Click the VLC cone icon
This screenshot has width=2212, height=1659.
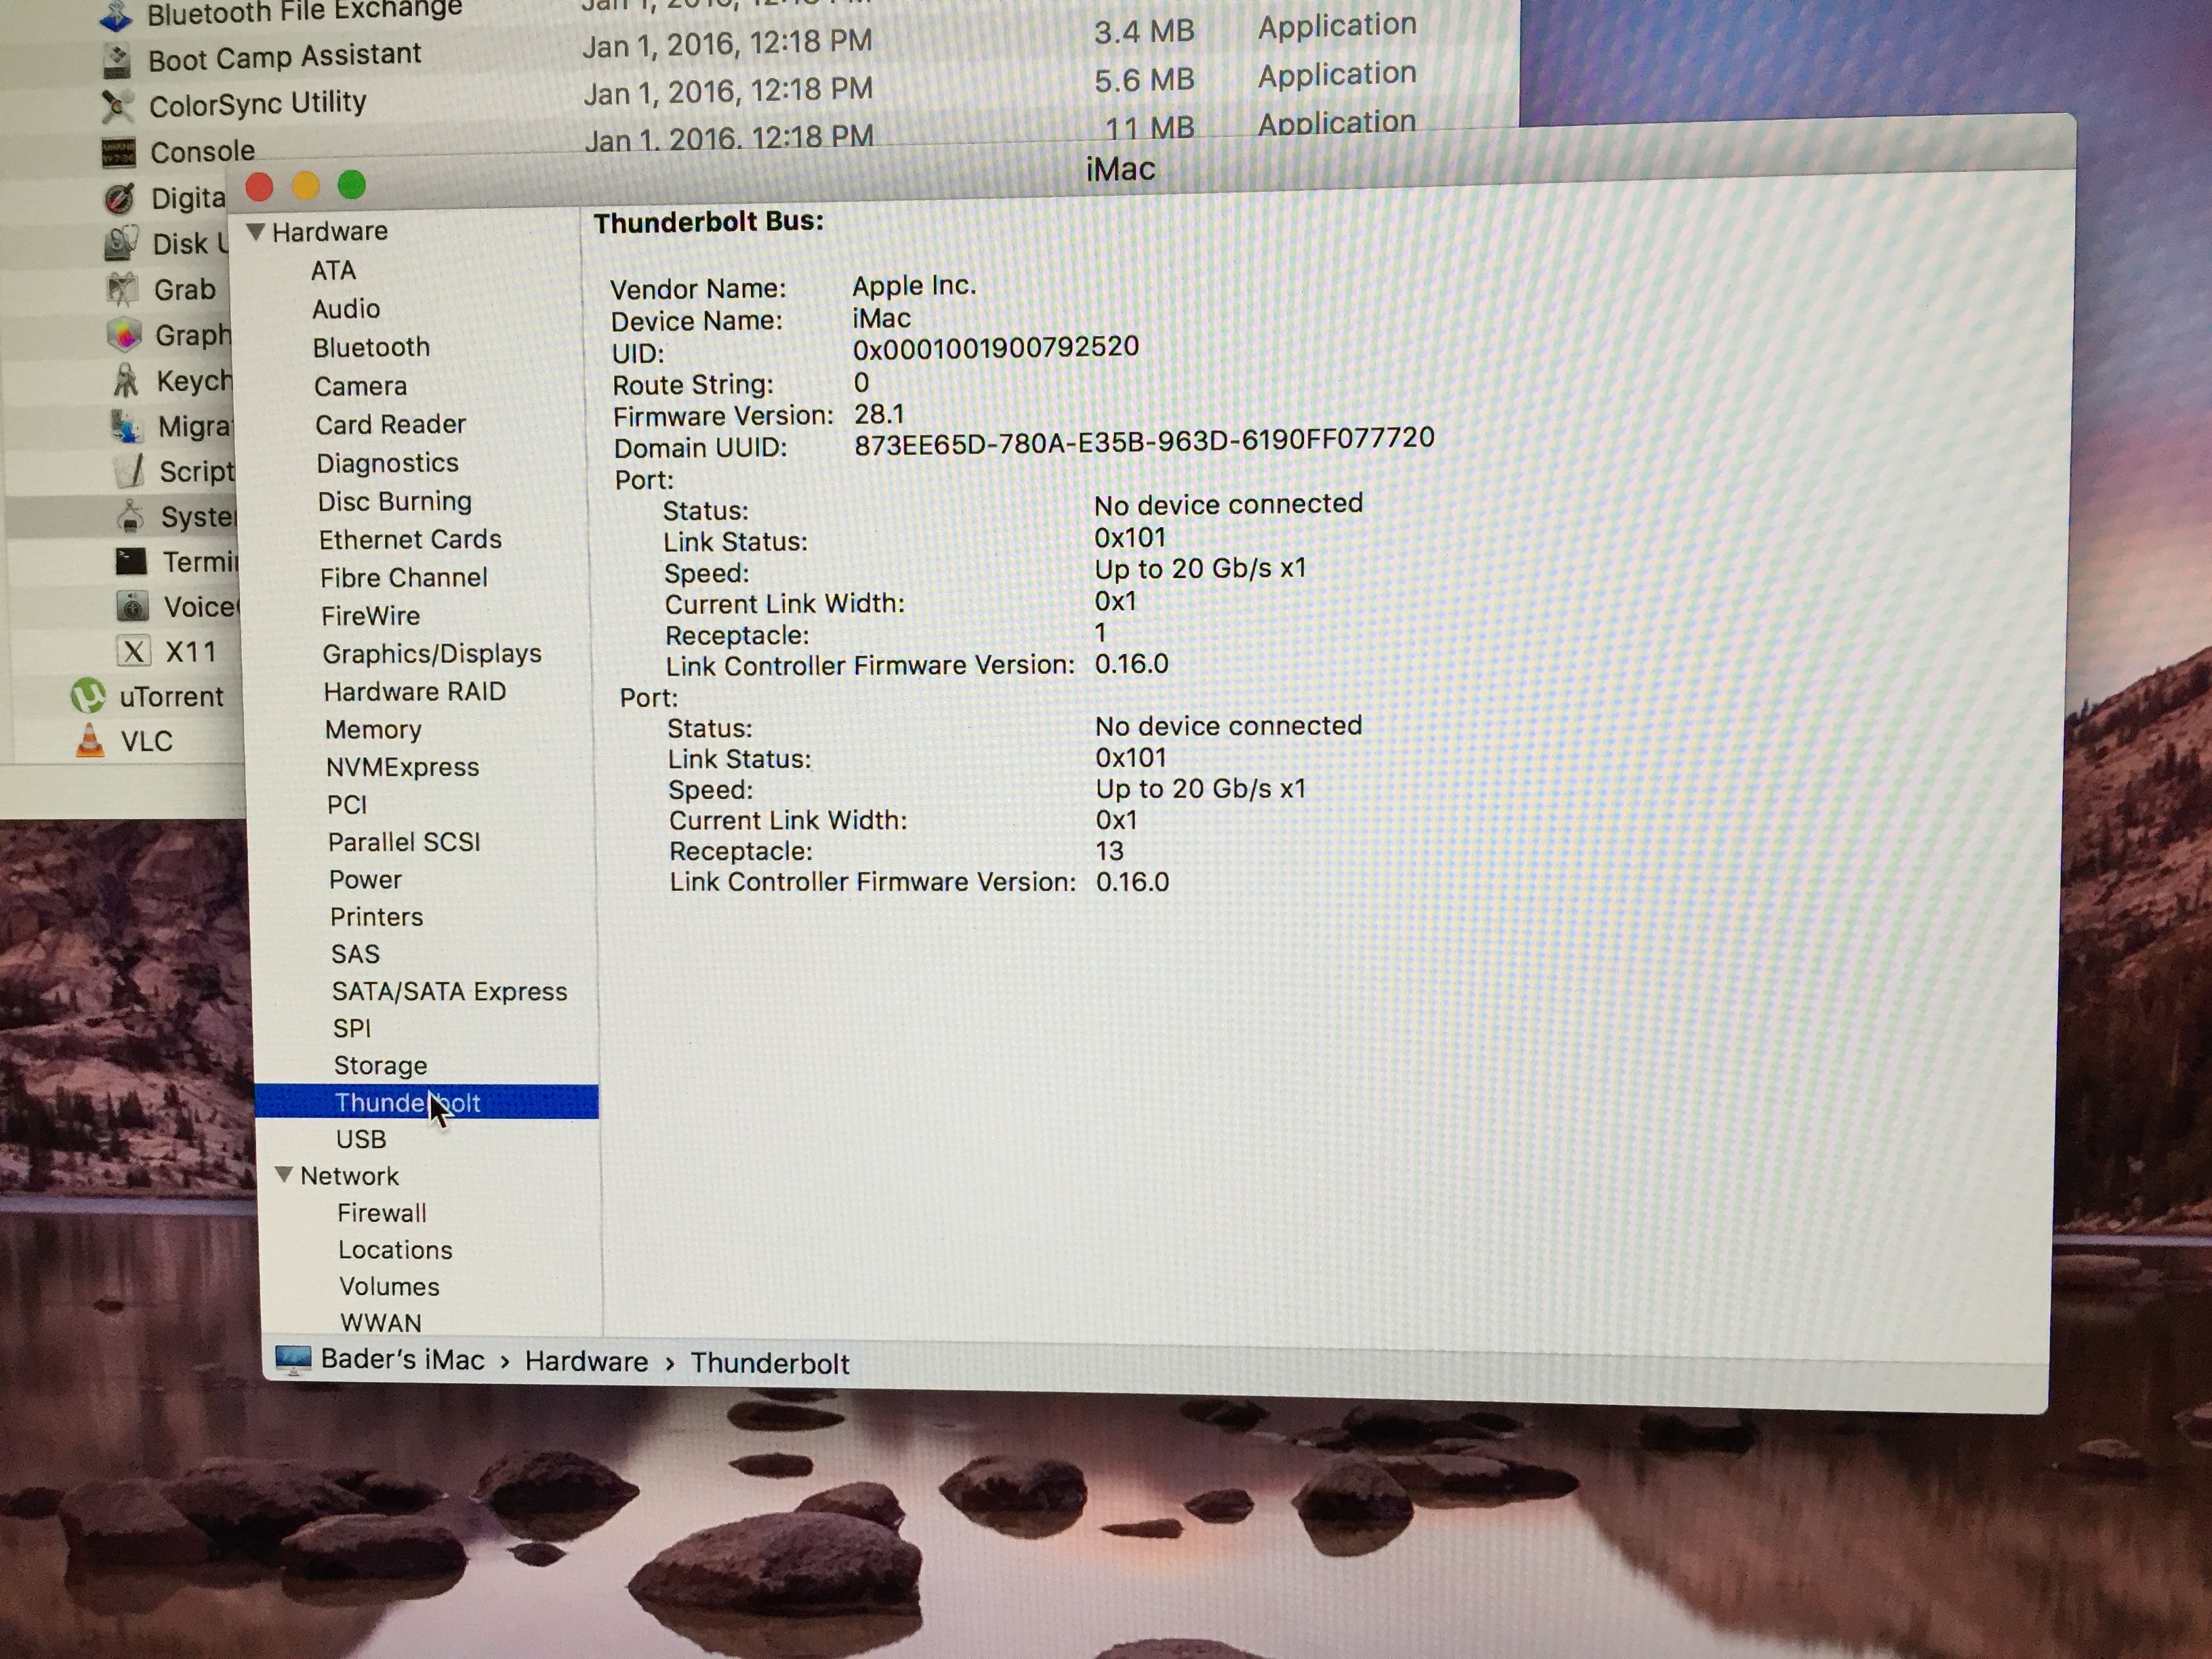point(90,741)
